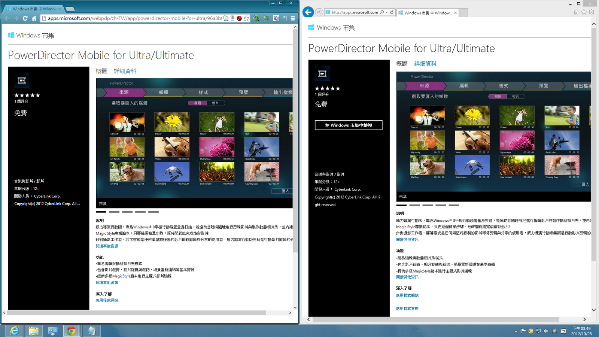This screenshot has height=337, width=599.
Task: Open Chrome's three-line menu button
Action: pyautogui.click(x=293, y=18)
